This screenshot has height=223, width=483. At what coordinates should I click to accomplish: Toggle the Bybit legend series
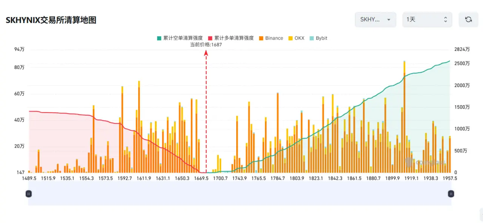tap(318, 38)
